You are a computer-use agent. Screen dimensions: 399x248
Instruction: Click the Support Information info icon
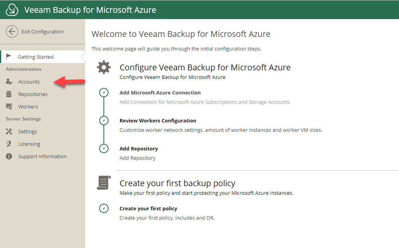click(x=9, y=156)
